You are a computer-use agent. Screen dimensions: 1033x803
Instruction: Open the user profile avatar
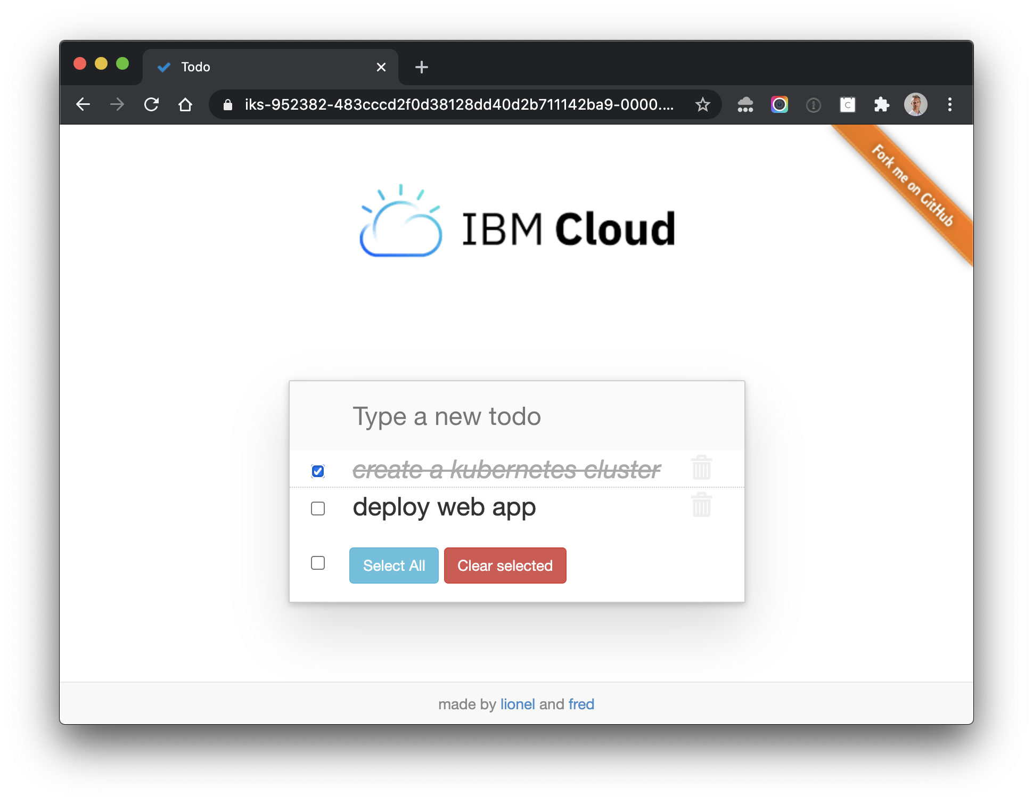pos(915,104)
